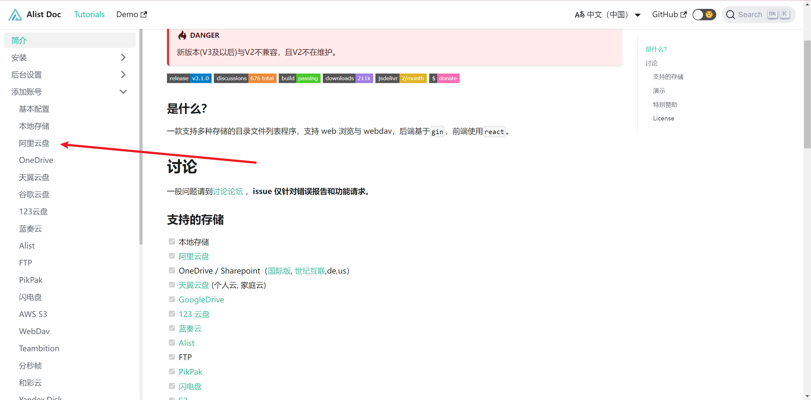Click the release v3.1.0 badge
This screenshot has width=811, height=400.
click(x=189, y=78)
